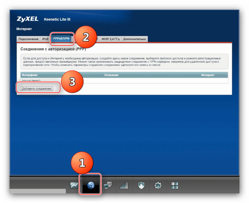Open the Дополнительно tab

(x=135, y=39)
